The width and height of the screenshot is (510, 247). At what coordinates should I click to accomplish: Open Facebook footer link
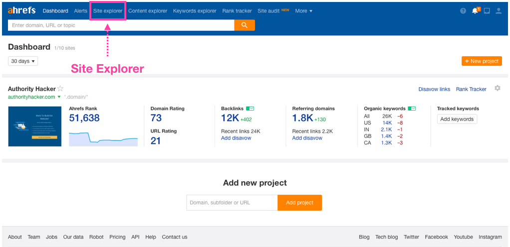pos(437,237)
